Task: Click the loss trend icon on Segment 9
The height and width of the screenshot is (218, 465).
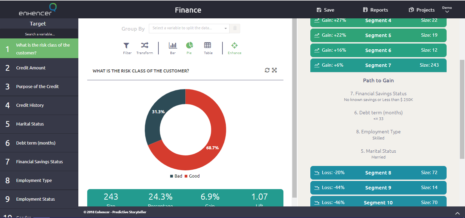Action: pos(317,188)
